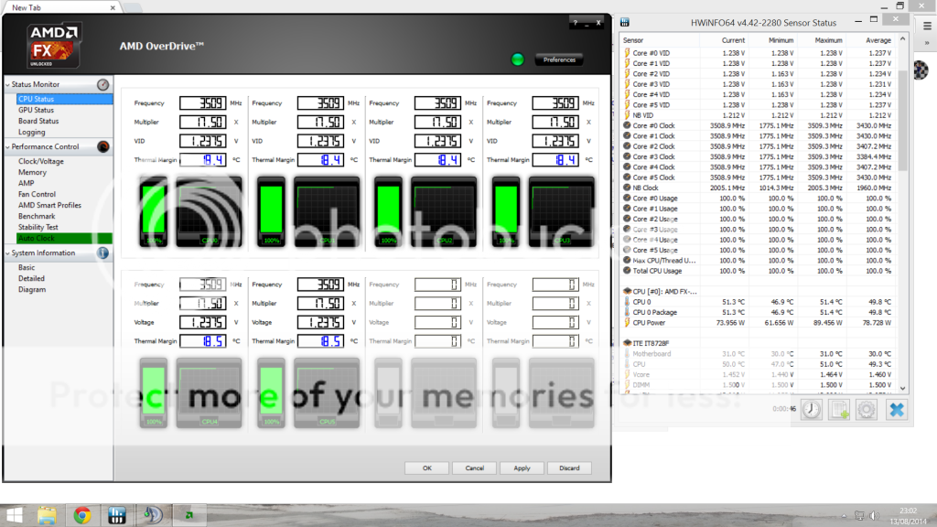This screenshot has width=937, height=527.
Task: Collapse the System Information section
Action: coord(7,253)
